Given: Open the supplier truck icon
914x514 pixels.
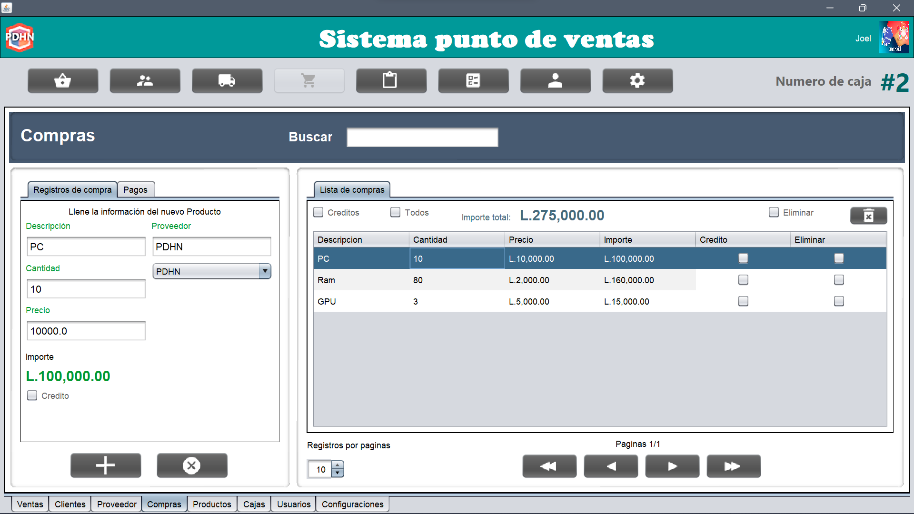Looking at the screenshot, I should [227, 80].
